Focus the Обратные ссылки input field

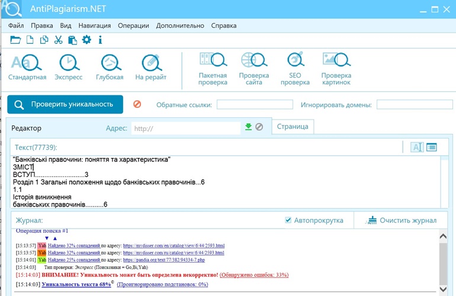pyautogui.click(x=255, y=104)
